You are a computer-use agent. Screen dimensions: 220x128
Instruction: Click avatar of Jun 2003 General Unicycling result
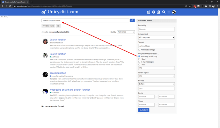click(45, 75)
